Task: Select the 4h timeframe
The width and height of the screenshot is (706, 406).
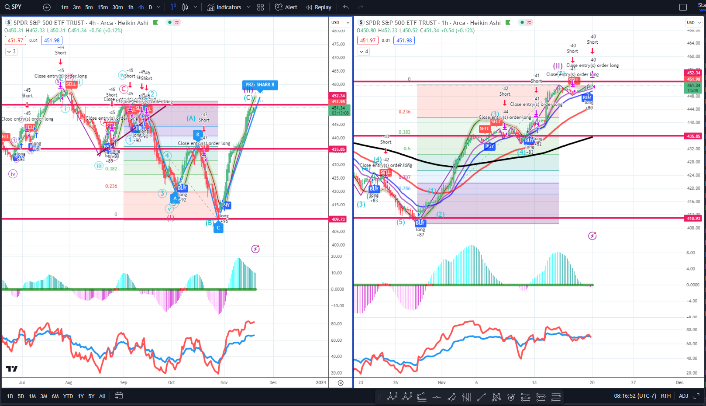Action: [x=141, y=7]
